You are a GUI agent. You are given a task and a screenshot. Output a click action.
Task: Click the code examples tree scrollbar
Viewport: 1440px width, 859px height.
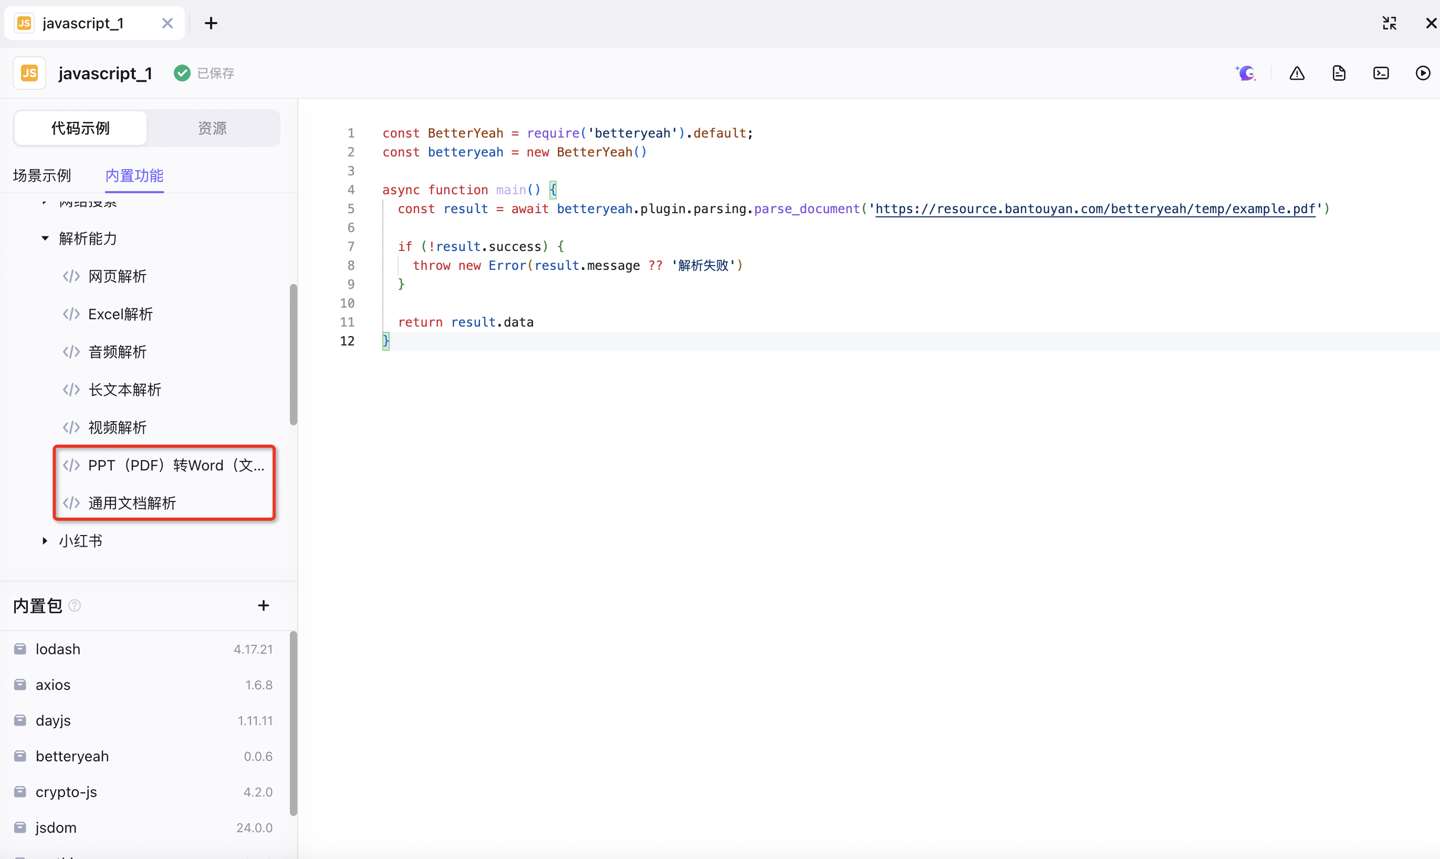tap(294, 354)
